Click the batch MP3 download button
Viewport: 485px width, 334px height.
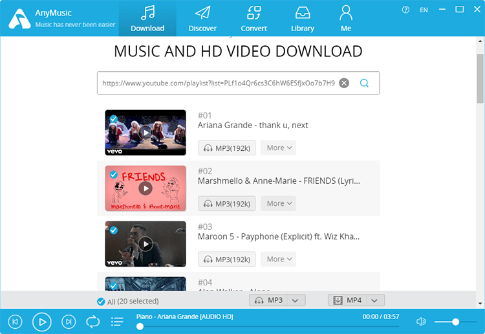(268, 300)
